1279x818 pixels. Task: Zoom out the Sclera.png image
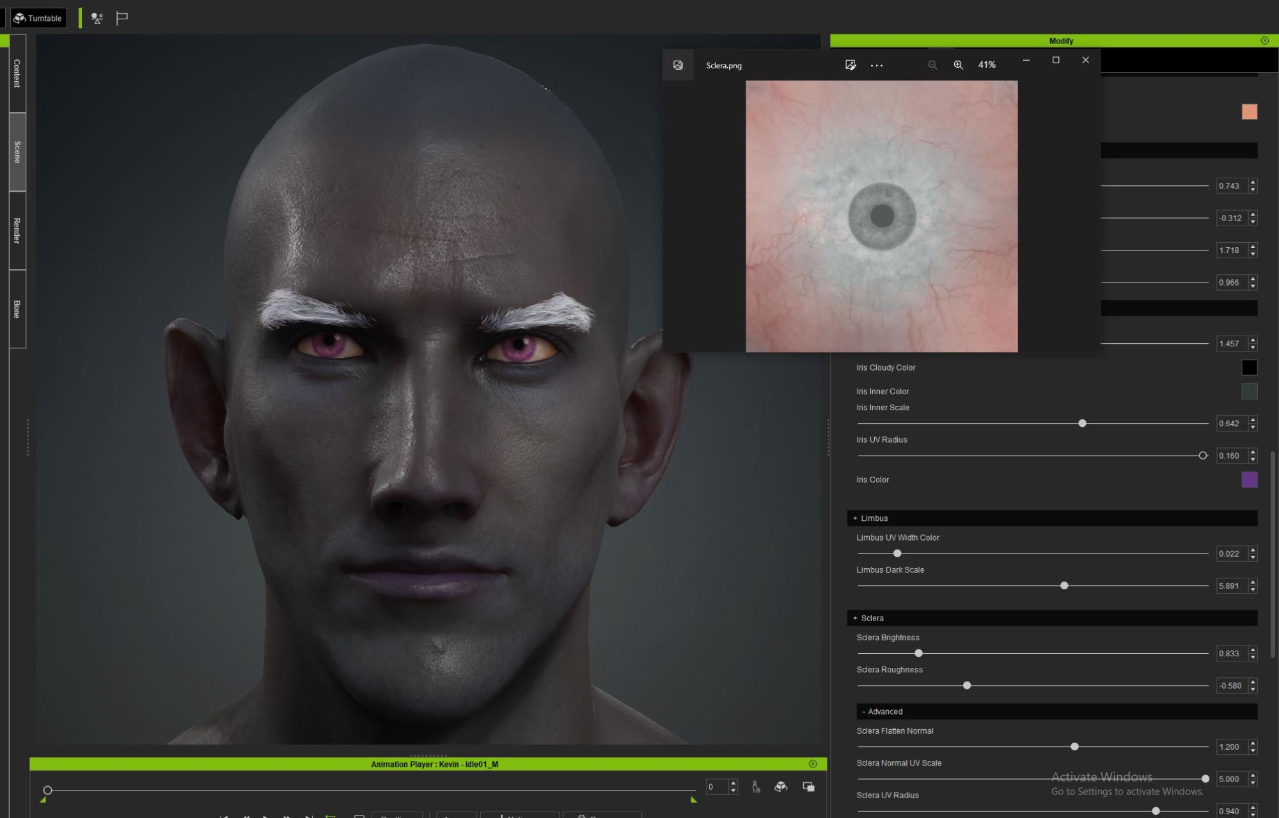(932, 65)
